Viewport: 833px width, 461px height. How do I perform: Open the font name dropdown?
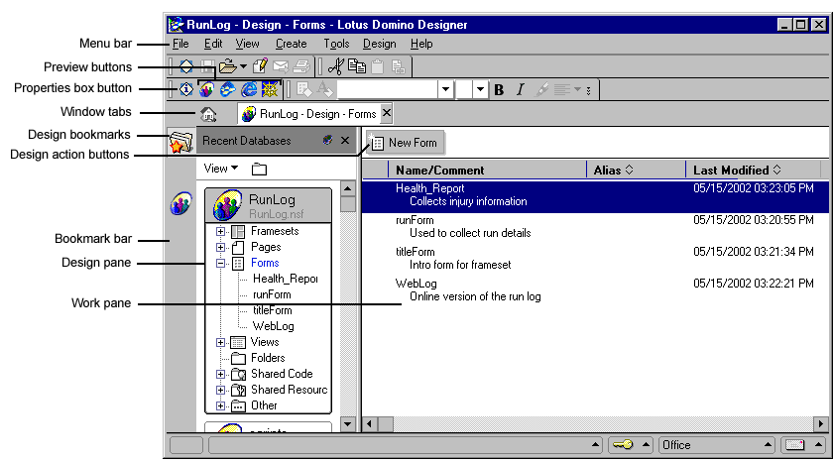(445, 90)
